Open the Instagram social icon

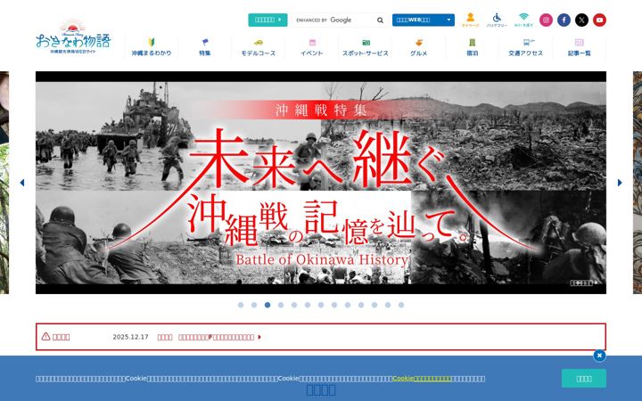pos(546,20)
